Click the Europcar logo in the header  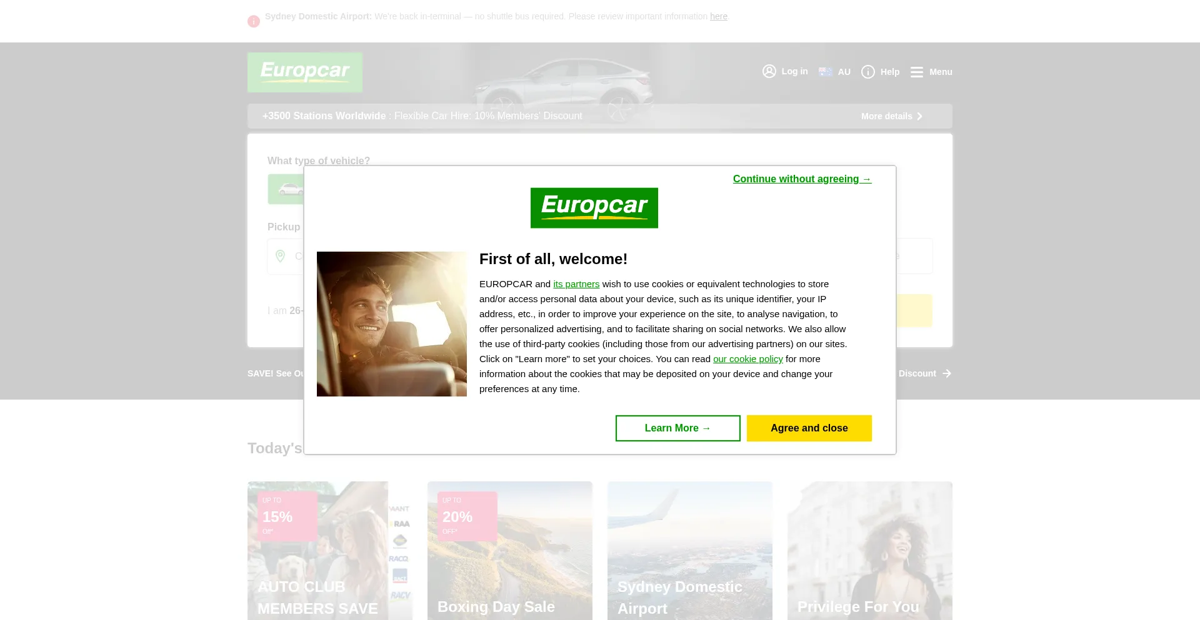(304, 72)
